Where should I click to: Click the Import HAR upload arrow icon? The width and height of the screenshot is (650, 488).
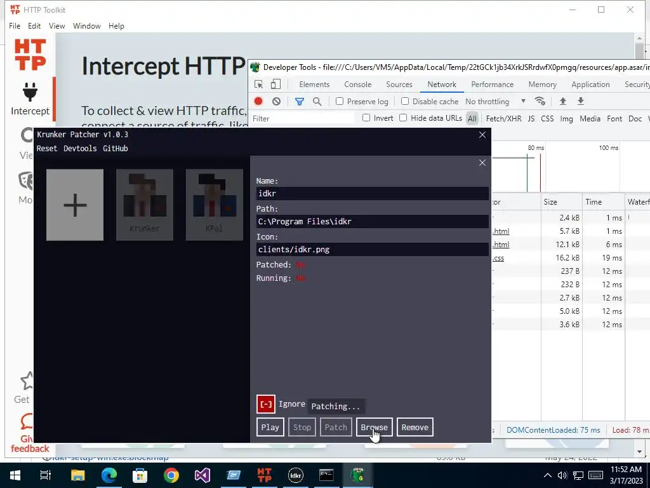562,101
